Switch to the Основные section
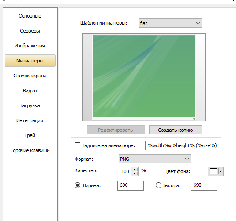The height and width of the screenshot is (221, 236). click(30, 16)
